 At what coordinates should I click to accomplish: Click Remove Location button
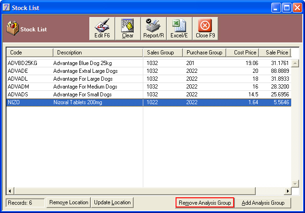point(69,202)
